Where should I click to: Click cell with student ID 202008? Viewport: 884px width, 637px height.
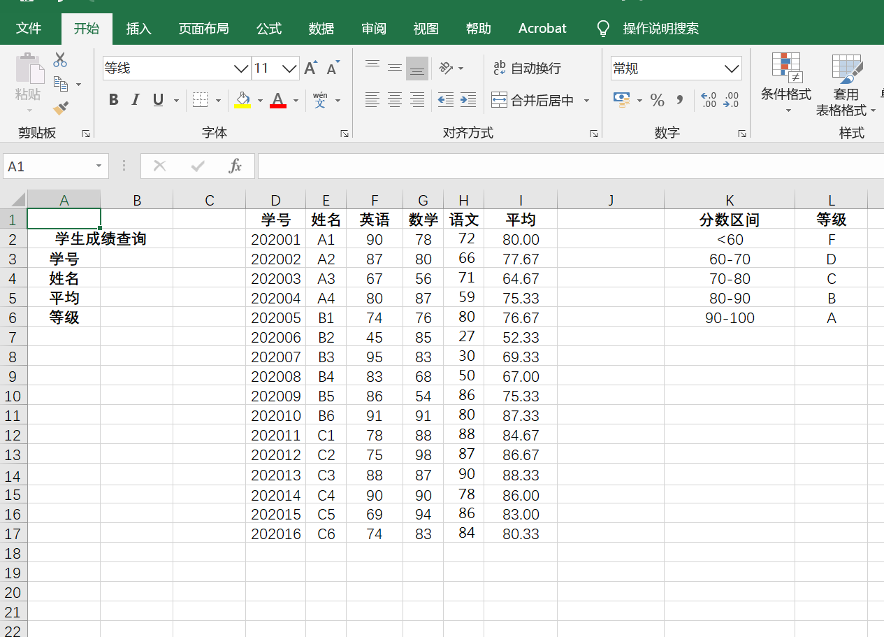coord(276,376)
